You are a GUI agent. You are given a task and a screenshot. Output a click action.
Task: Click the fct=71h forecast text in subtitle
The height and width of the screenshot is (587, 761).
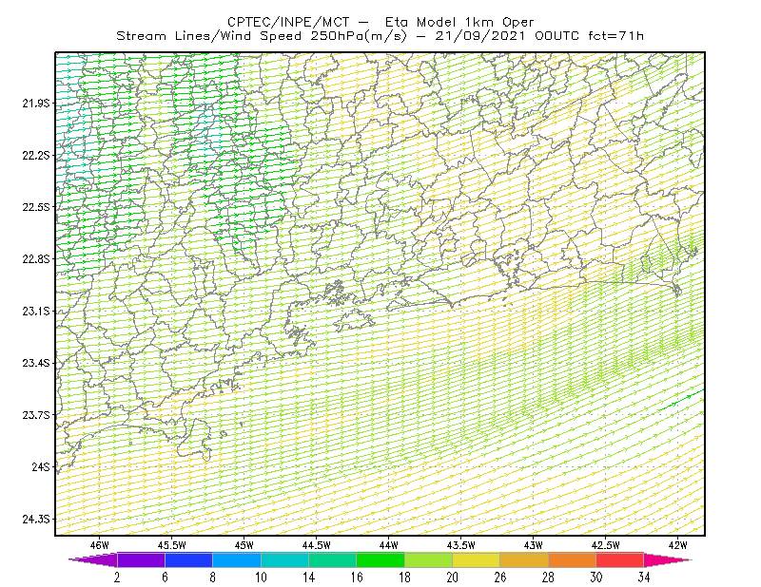coord(615,36)
